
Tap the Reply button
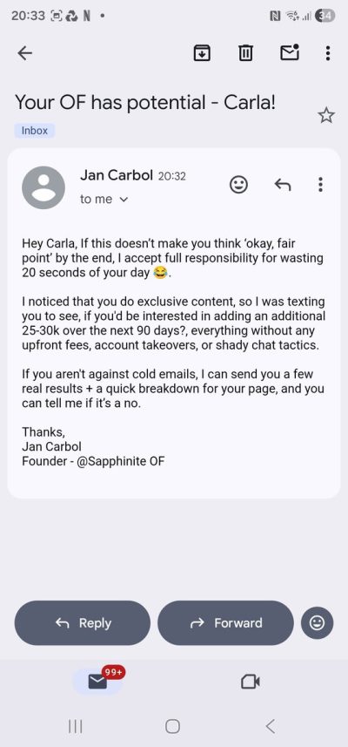[83, 622]
